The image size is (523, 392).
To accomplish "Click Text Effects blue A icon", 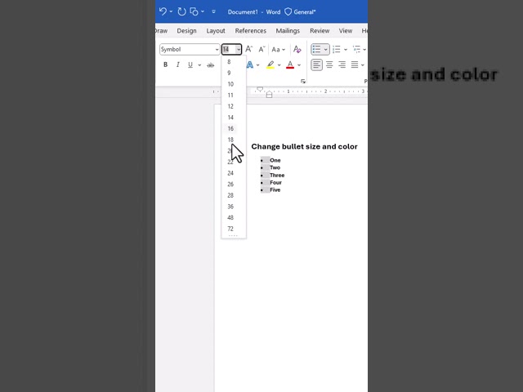I will [249, 65].
